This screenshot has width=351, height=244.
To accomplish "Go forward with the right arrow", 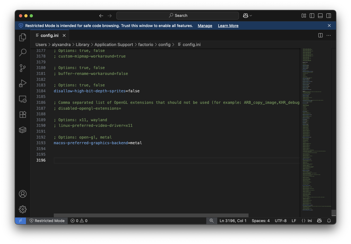I will pyautogui.click(x=109, y=16).
